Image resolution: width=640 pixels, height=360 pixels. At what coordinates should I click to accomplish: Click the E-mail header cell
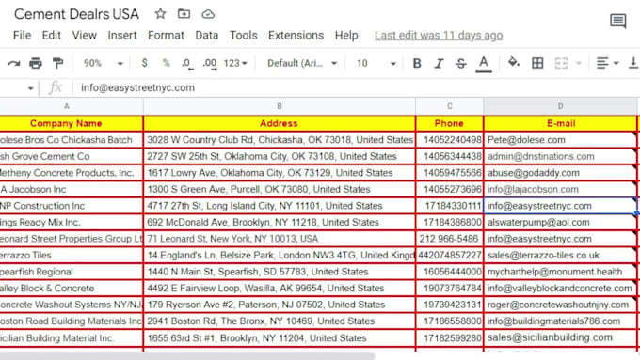click(560, 123)
